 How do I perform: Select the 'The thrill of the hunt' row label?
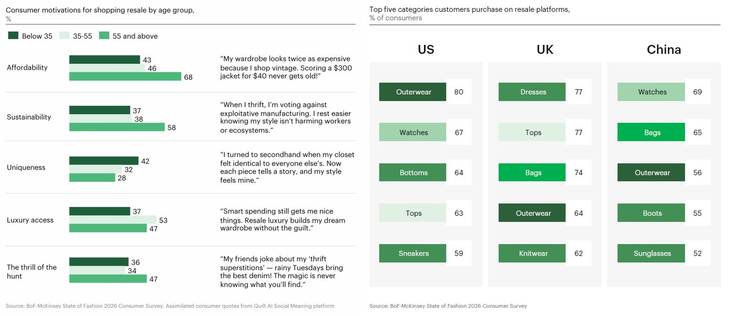[31, 272]
